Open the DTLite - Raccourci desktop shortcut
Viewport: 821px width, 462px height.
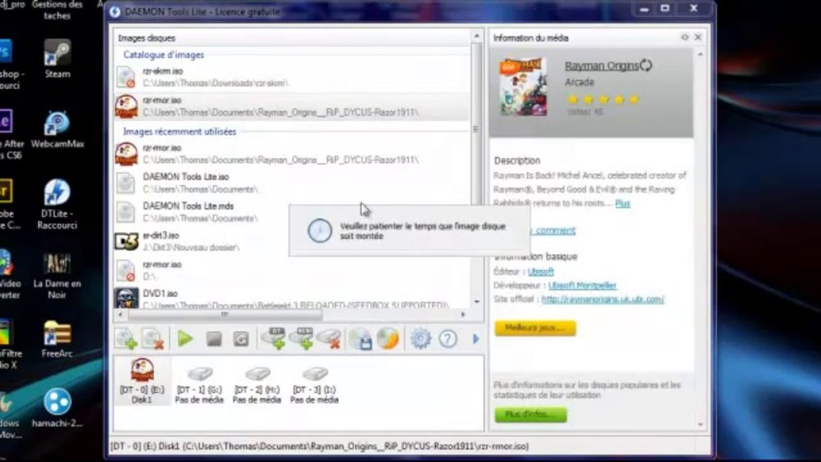pyautogui.click(x=57, y=205)
